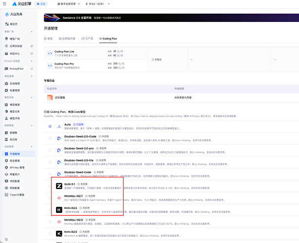This screenshot has height=243, width=299.
Task: Collapse the 数据管理 sidebar group
Action: coord(32,125)
